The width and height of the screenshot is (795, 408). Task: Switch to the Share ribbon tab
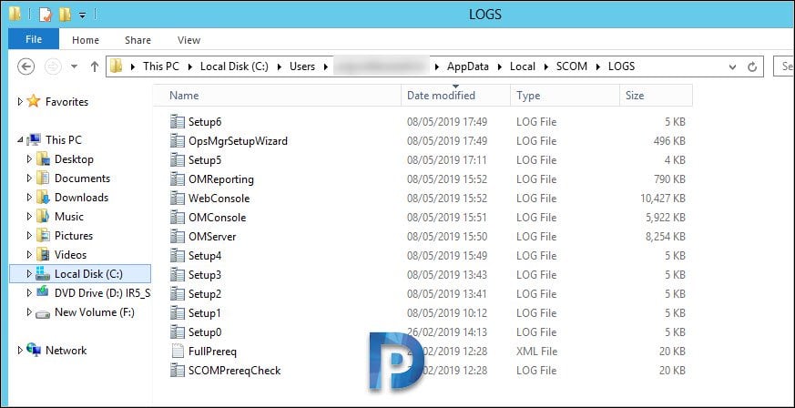pos(138,40)
